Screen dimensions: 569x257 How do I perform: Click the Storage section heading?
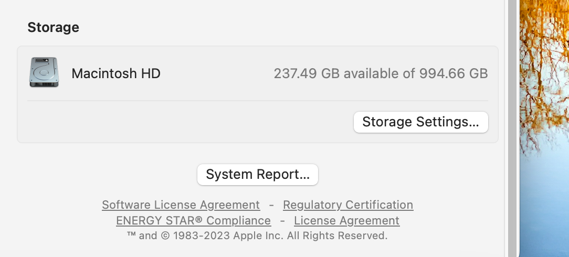pyautogui.click(x=53, y=27)
